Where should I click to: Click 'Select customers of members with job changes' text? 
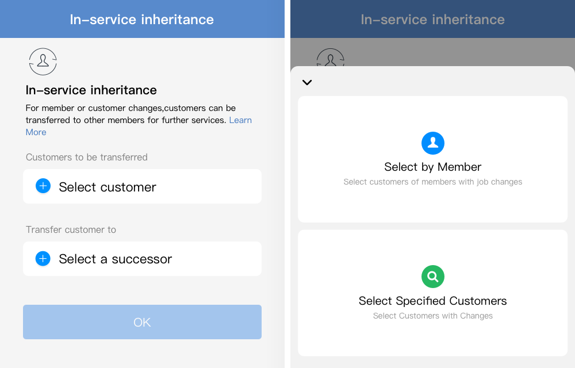[x=433, y=182]
